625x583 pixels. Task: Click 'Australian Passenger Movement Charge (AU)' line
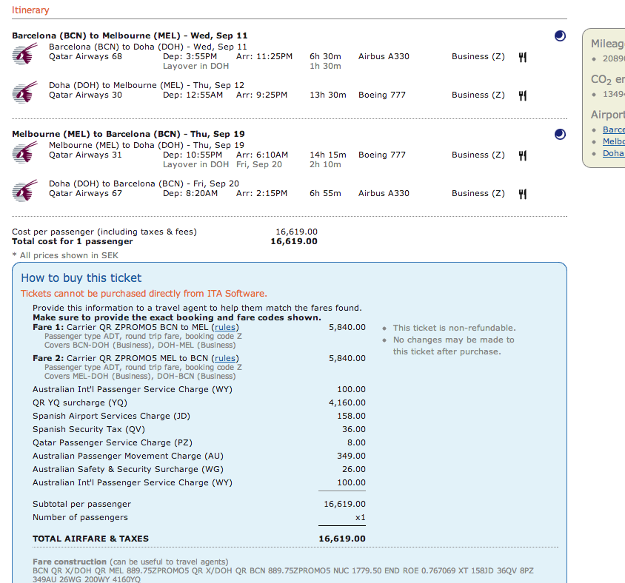128,456
